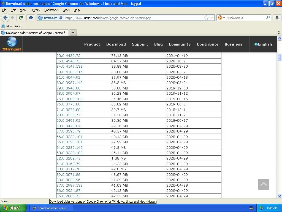Go back using the back arrow button
This screenshot has width=282, height=212.
pos(5,18)
